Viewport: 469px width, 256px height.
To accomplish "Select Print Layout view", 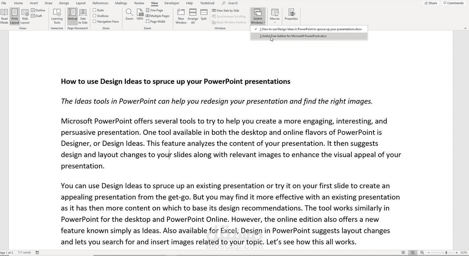I will (x=15, y=16).
